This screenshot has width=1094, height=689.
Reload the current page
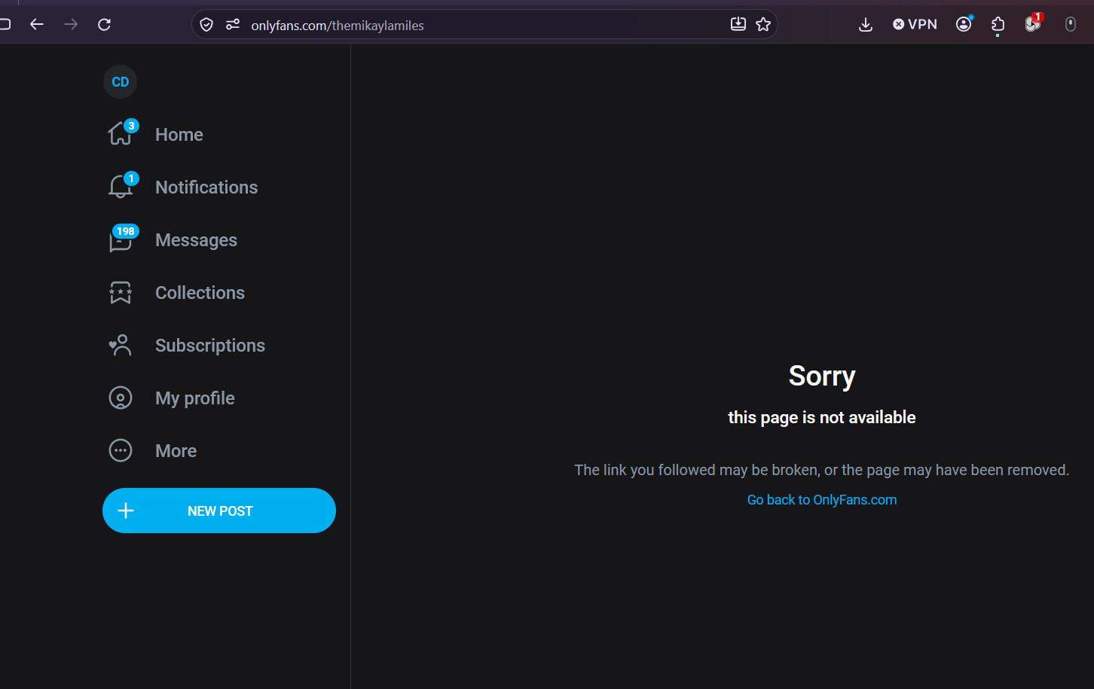[x=105, y=25]
